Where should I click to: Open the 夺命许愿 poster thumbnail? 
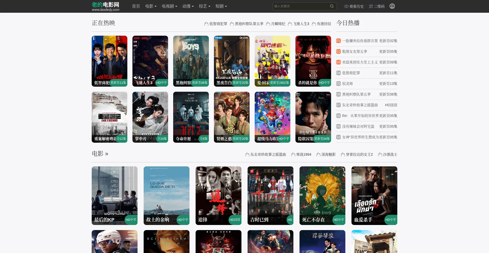click(x=191, y=117)
